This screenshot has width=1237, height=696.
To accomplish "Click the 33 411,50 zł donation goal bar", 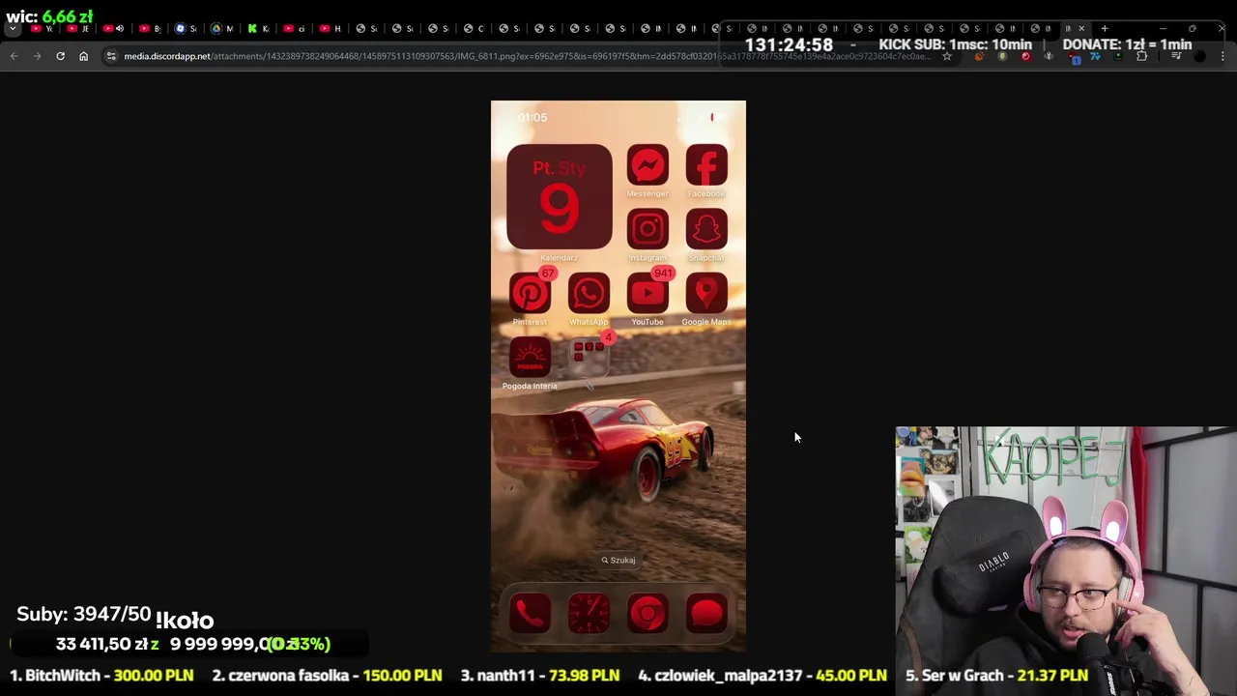I will pyautogui.click(x=188, y=644).
